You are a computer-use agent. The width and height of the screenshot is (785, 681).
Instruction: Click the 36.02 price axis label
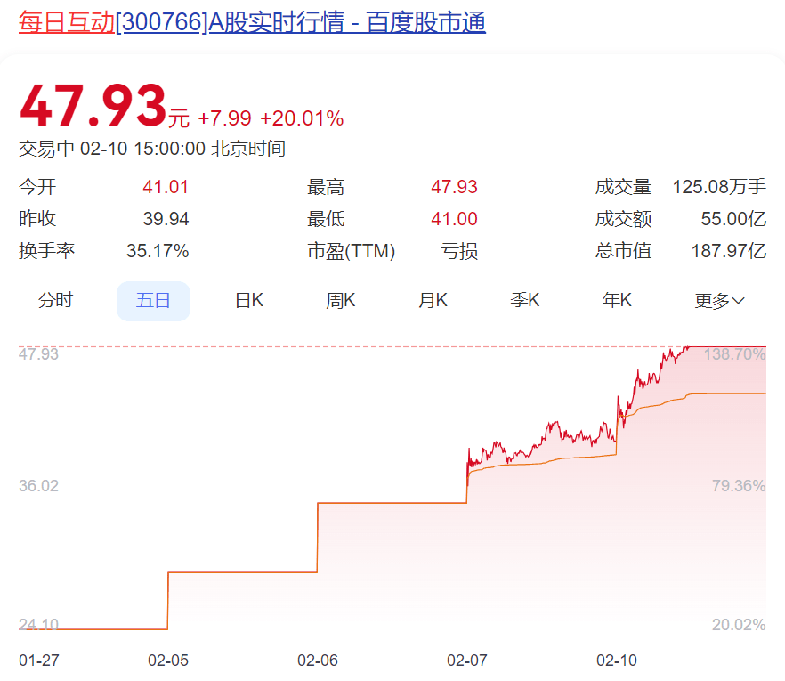(x=38, y=486)
